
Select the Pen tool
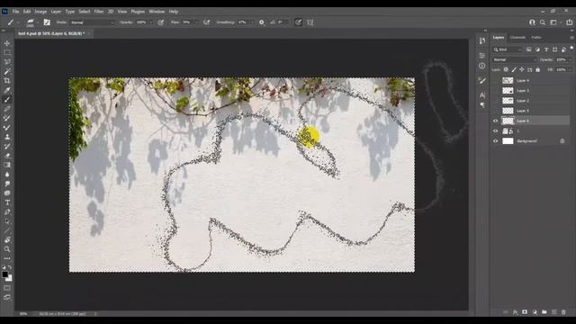7,212
